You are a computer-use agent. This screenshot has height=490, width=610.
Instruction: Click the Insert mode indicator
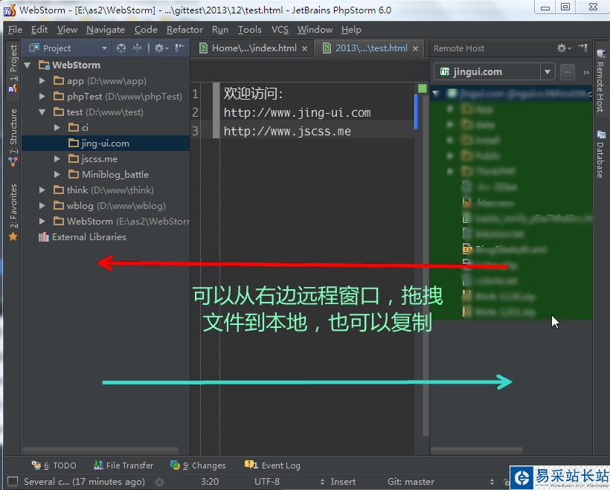(343, 481)
